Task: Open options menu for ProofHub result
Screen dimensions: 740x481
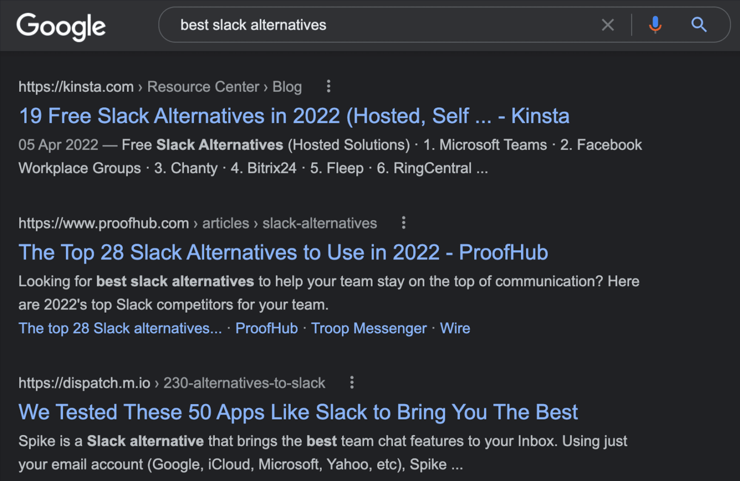Action: point(404,223)
